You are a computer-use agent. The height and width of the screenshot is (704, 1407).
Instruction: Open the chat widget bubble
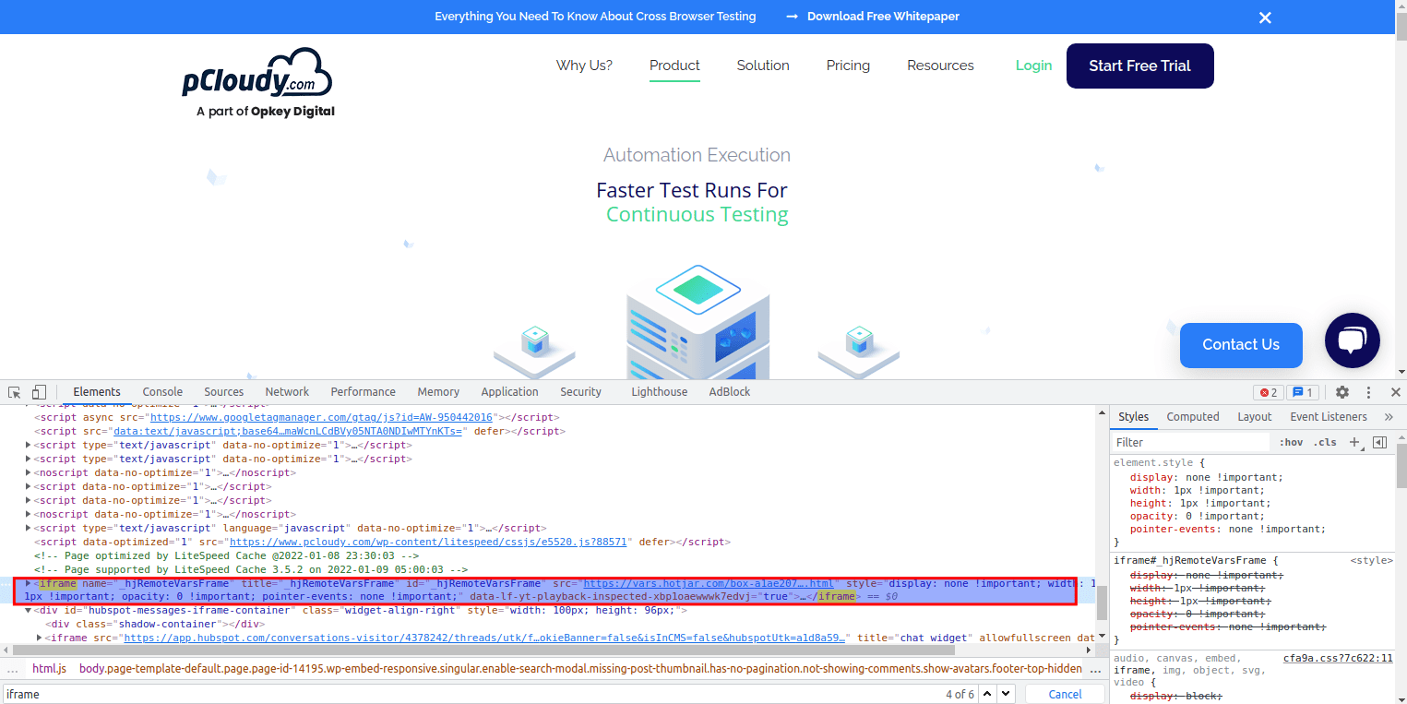(x=1353, y=340)
